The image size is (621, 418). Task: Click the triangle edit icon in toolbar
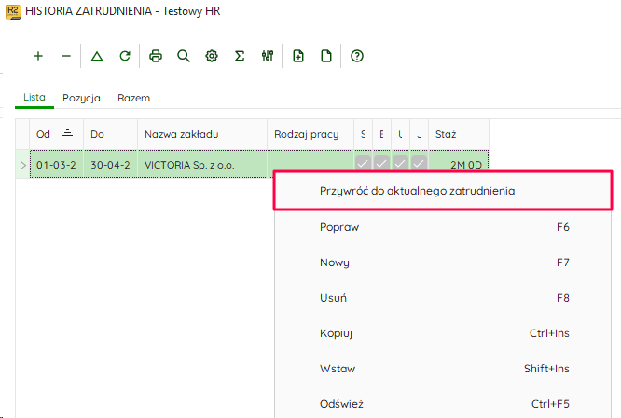(x=97, y=56)
